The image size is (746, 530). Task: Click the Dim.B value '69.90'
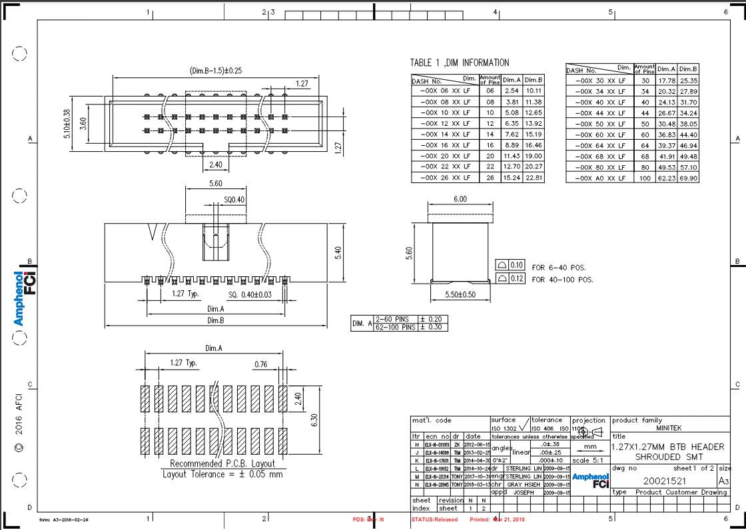pos(689,178)
